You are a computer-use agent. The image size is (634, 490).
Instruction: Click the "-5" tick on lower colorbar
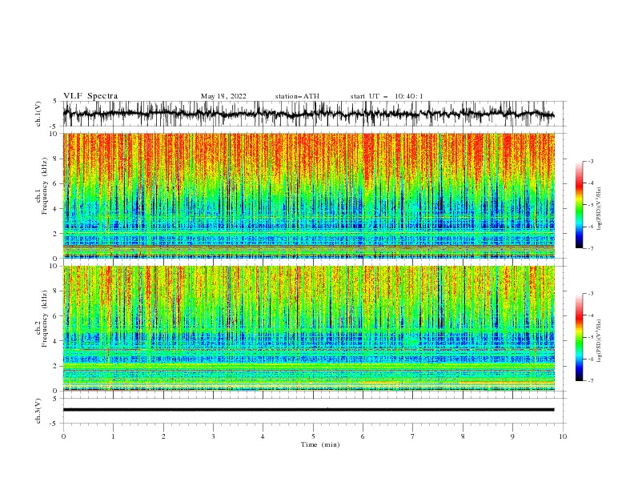coord(591,337)
